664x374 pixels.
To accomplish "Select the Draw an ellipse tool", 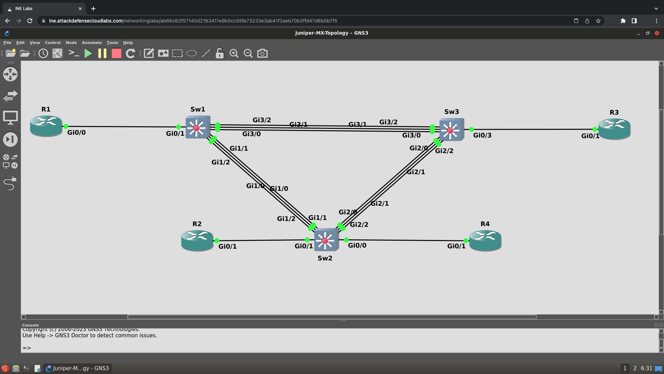I will (192, 53).
